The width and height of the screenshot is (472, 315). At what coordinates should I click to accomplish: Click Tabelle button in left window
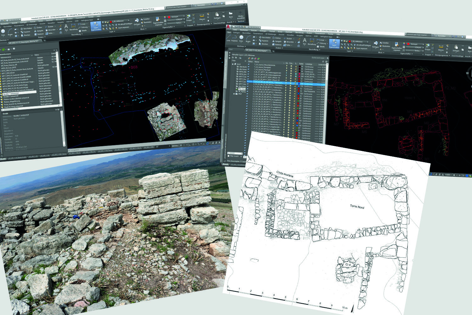83,31
